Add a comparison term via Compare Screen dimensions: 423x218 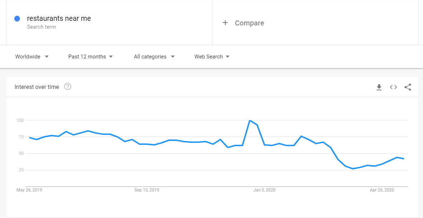[250, 23]
